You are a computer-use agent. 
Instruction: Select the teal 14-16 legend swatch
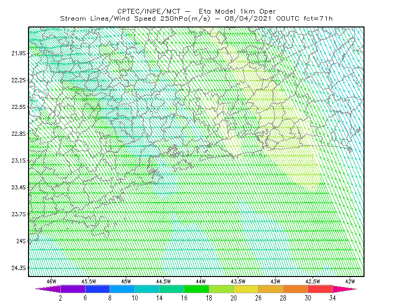pyautogui.click(x=171, y=289)
